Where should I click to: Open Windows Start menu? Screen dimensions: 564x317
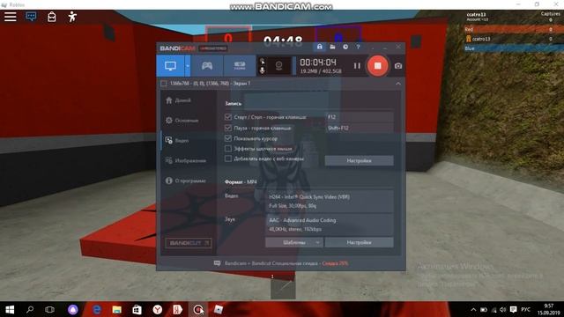(10, 309)
